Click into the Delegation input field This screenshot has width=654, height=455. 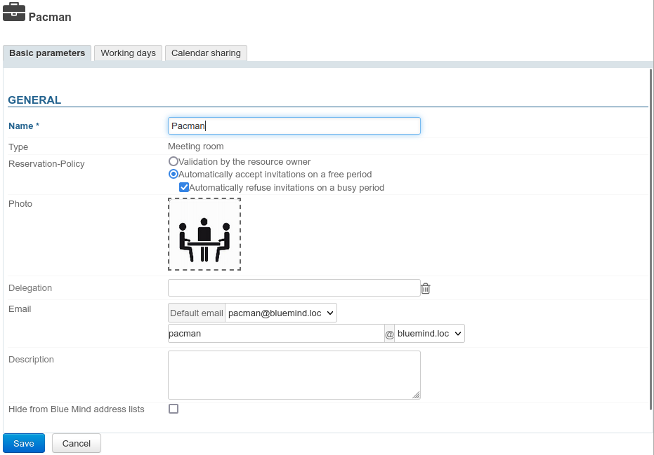tap(294, 288)
